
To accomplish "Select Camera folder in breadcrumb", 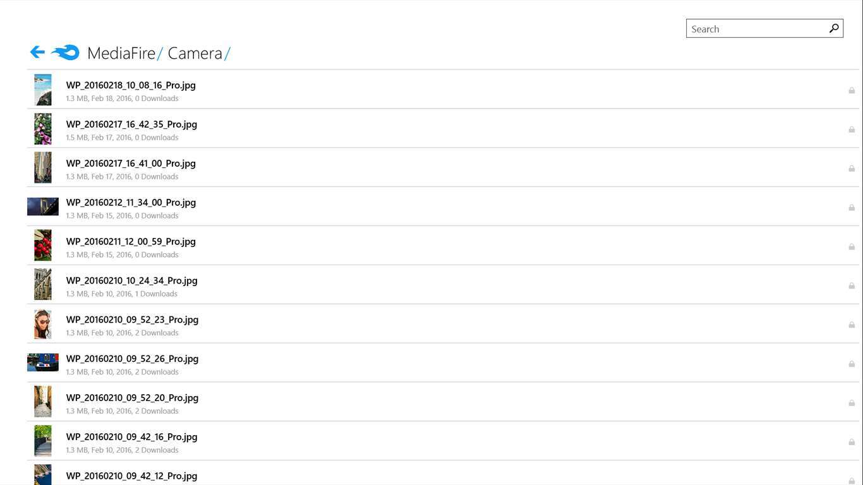I will (195, 54).
